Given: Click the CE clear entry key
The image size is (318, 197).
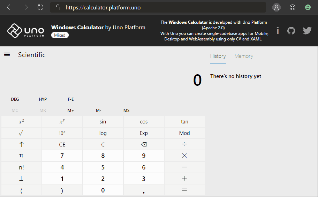Looking at the screenshot, I should [x=62, y=144].
